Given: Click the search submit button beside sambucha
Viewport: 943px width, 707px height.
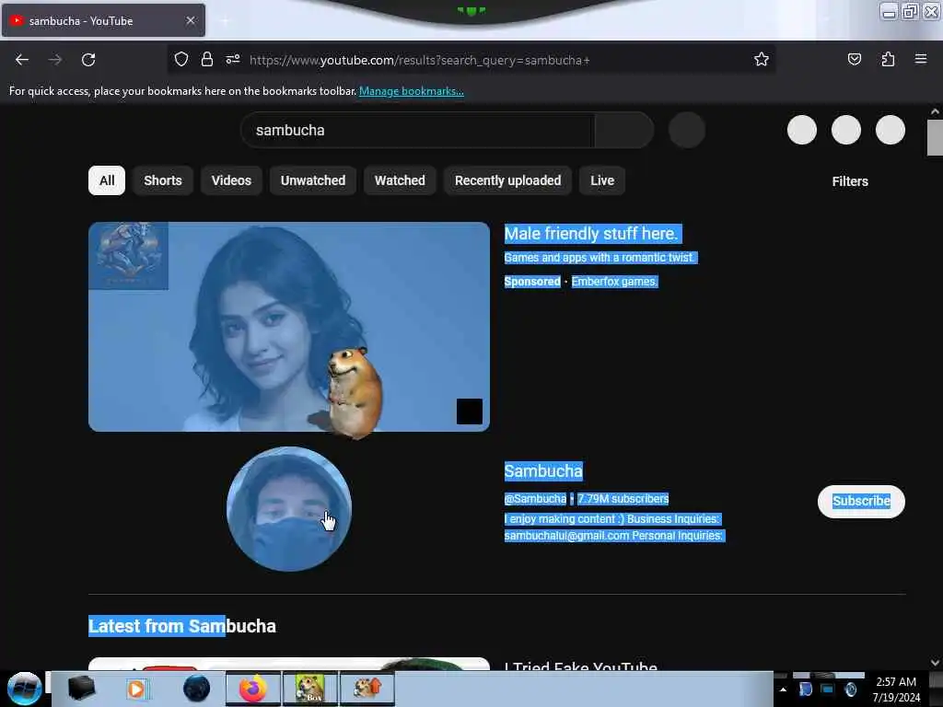Looking at the screenshot, I should pyautogui.click(x=623, y=130).
